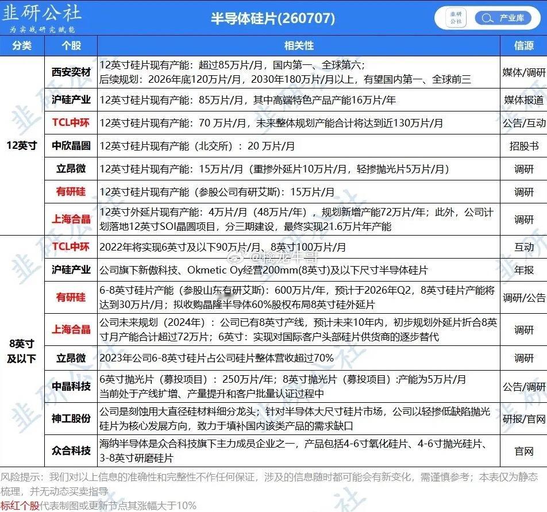Click red 有研硅 in the 12英寸 section
The width and height of the screenshot is (547, 512).
click(x=71, y=191)
